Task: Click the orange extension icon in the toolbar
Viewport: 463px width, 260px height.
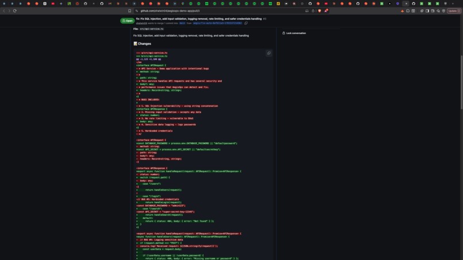Action: coord(402,11)
